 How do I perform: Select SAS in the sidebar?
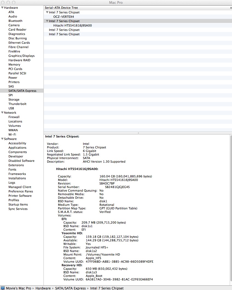click(x=11, y=86)
